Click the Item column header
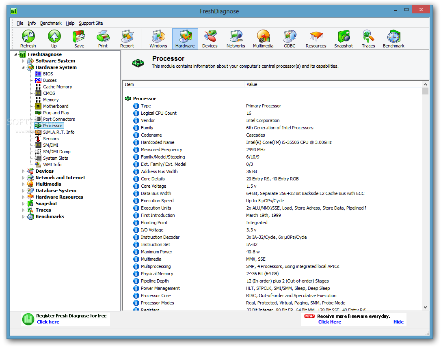The width and height of the screenshot is (441, 347). (184, 84)
